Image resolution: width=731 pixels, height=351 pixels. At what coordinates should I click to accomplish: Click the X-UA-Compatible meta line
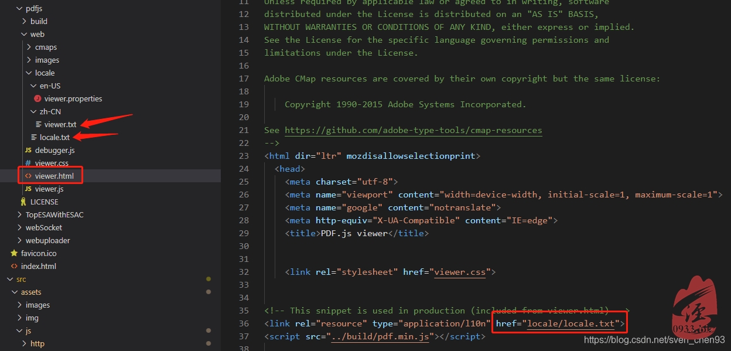421,220
